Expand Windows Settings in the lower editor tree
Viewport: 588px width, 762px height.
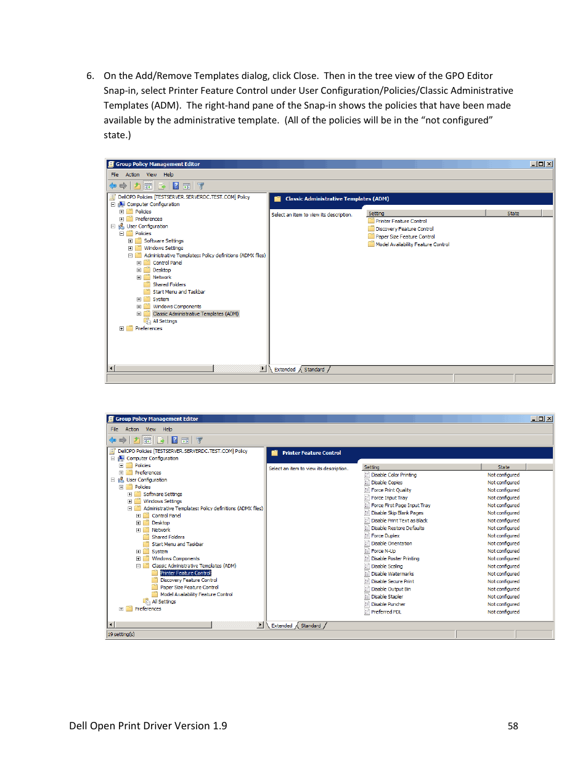(129, 502)
